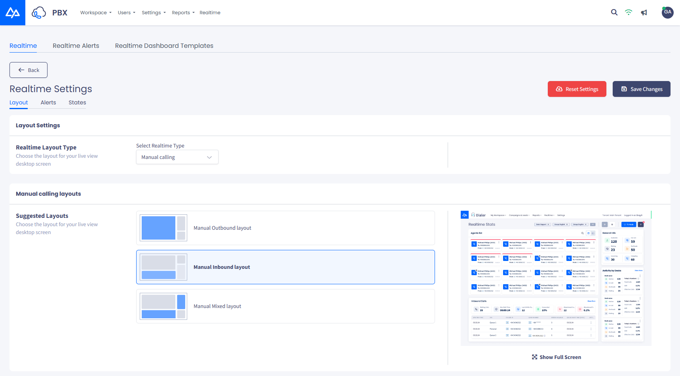Click the PBX cloud phone icon
The width and height of the screenshot is (680, 376).
coord(39,13)
